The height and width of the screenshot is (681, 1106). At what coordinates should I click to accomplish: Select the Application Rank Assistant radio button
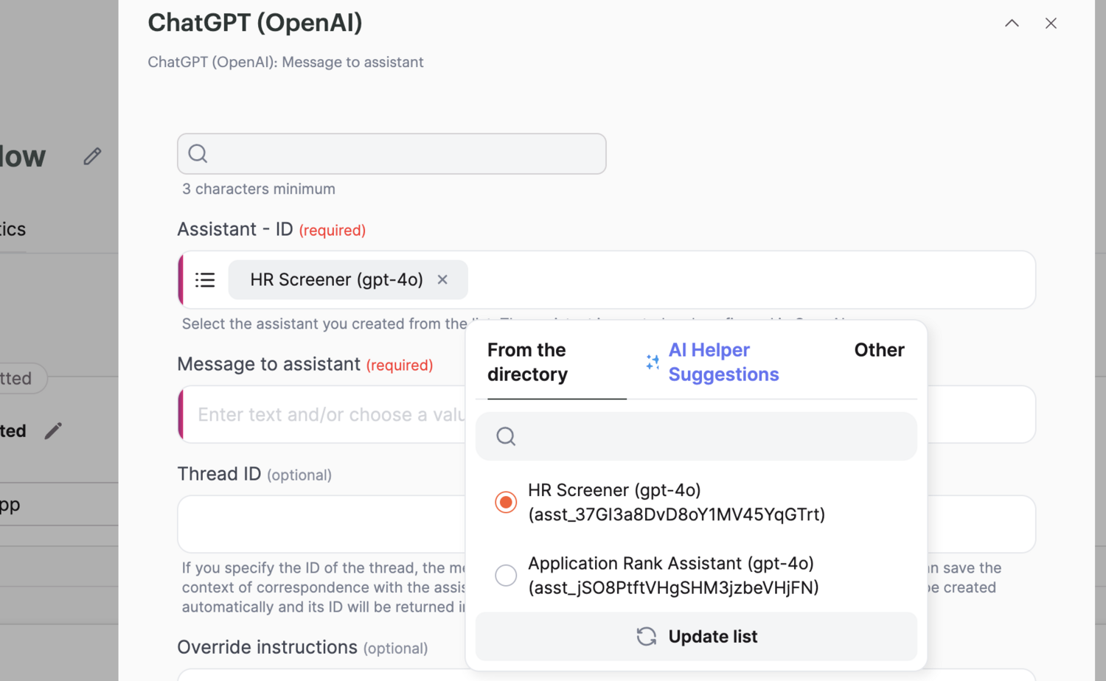pos(506,575)
